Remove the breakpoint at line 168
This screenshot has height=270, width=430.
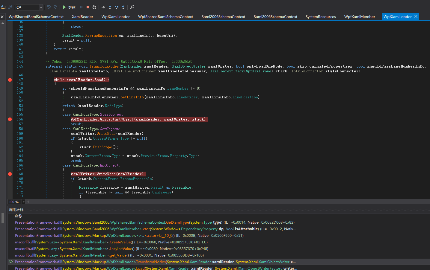click(x=10, y=174)
